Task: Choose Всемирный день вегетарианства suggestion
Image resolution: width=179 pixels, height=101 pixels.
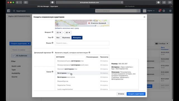Action: [82, 61]
